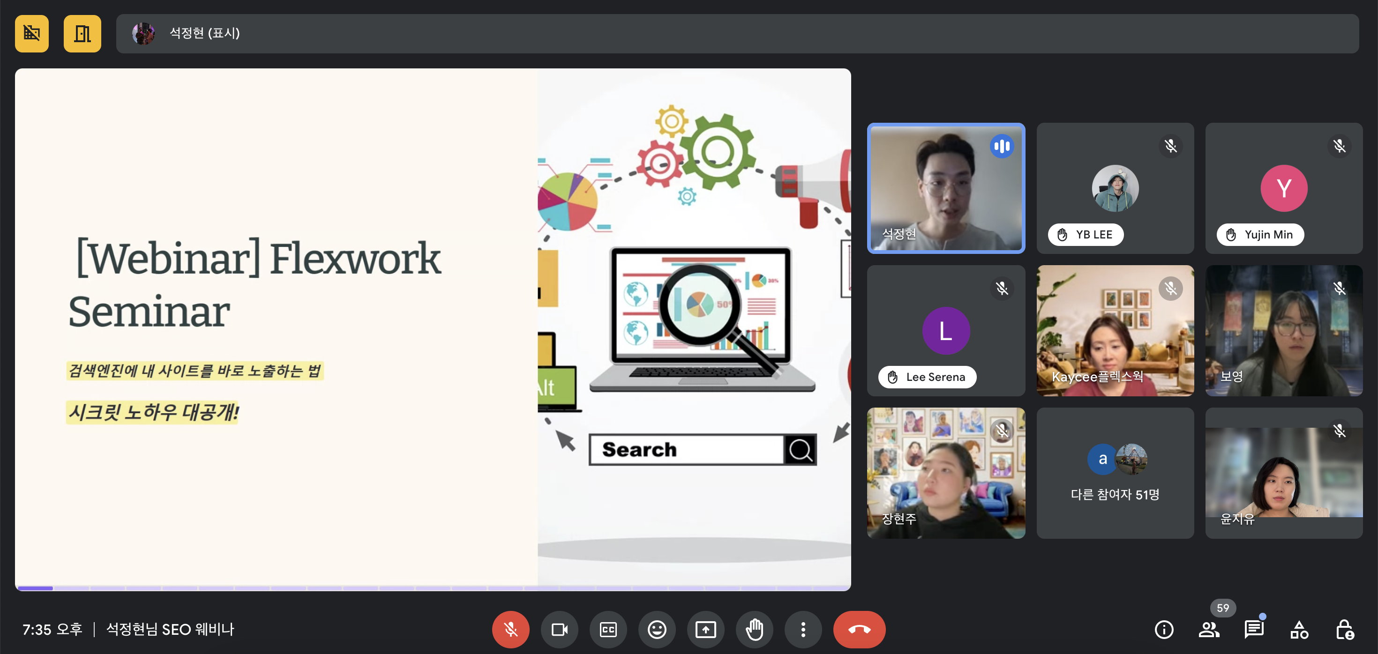Unmute the microphone in the bottom bar
The height and width of the screenshot is (654, 1378).
click(510, 629)
